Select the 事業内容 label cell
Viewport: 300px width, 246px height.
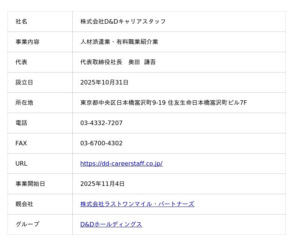click(27, 42)
